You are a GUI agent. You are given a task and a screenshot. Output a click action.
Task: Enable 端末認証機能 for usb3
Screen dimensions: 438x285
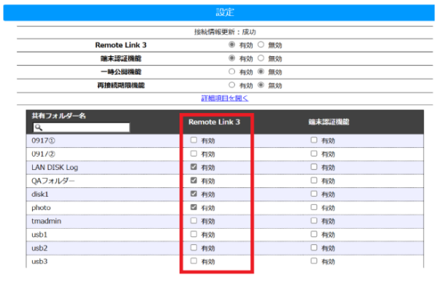coord(314,261)
